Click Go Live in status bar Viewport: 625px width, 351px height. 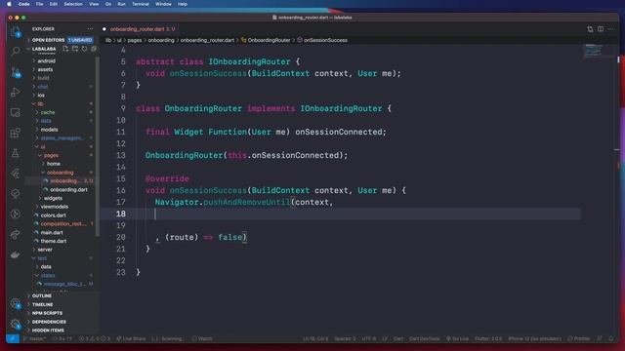(457, 338)
